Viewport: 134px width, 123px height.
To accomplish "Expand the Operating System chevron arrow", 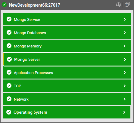I will click(x=124, y=112).
